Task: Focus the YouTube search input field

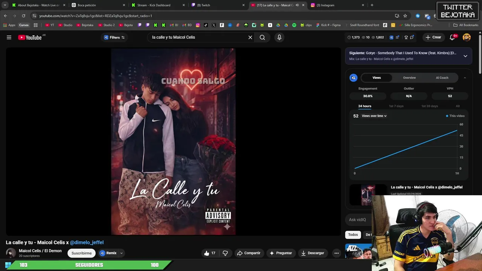Action: pos(197,37)
